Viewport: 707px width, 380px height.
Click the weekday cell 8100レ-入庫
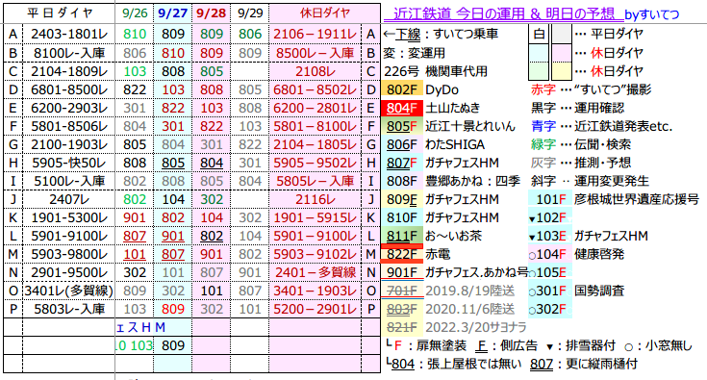(69, 53)
